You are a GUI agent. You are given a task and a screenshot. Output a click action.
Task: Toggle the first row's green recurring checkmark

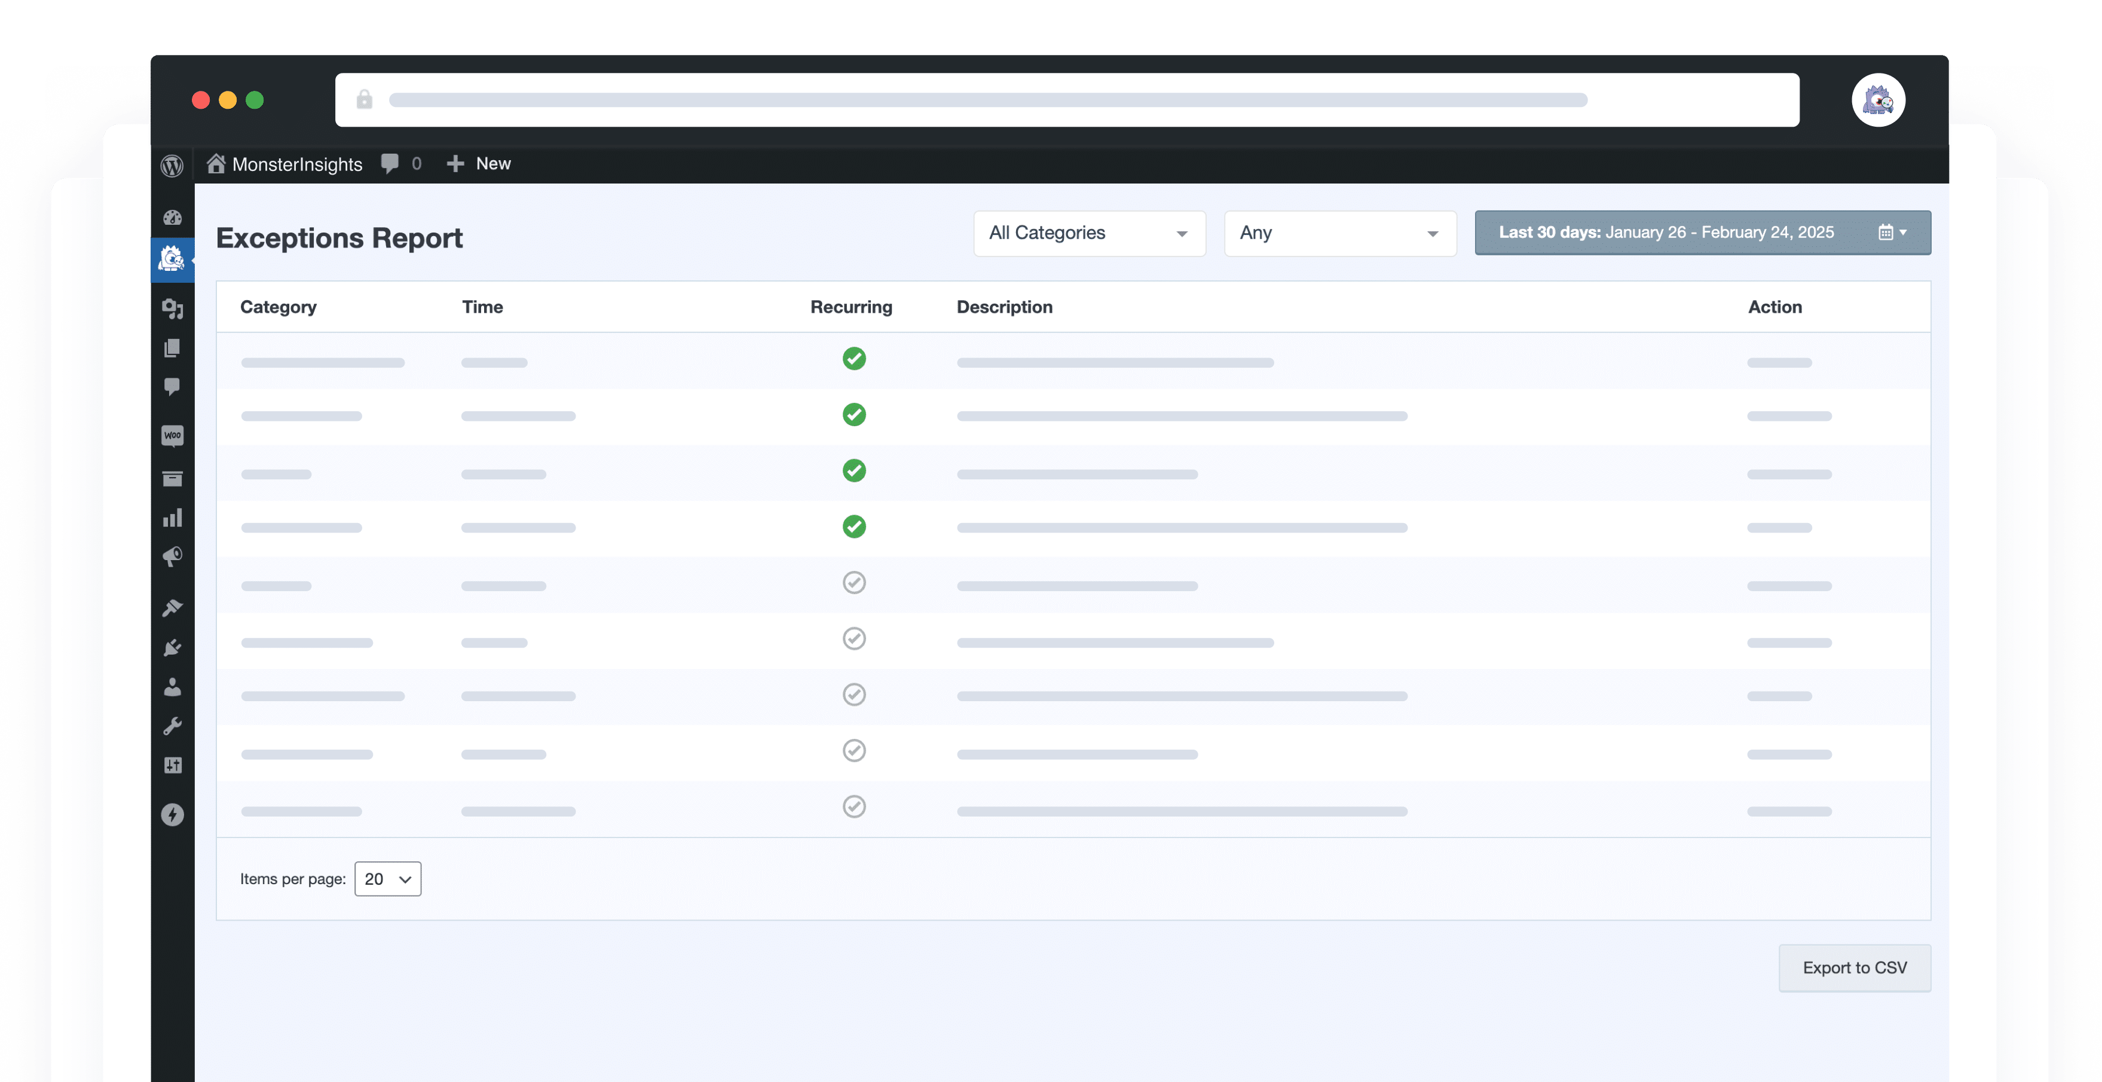853,359
